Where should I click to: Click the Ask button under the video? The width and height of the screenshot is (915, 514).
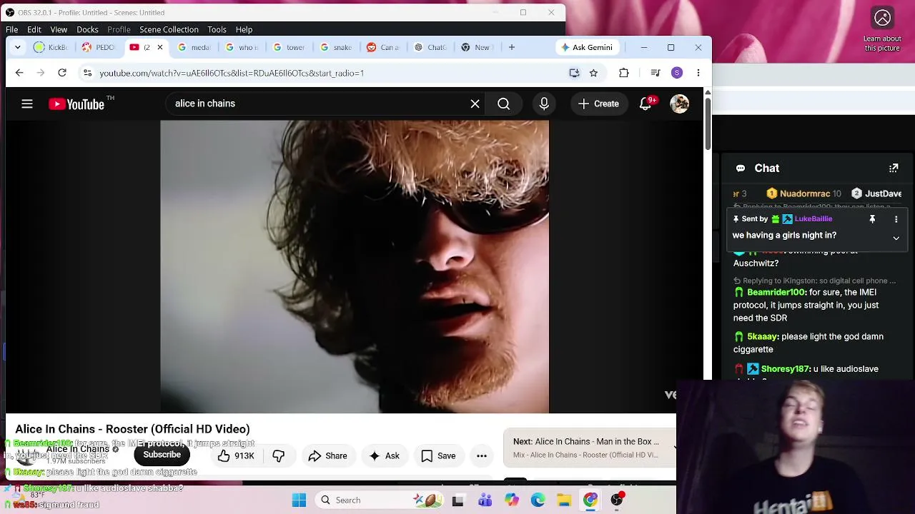384,455
